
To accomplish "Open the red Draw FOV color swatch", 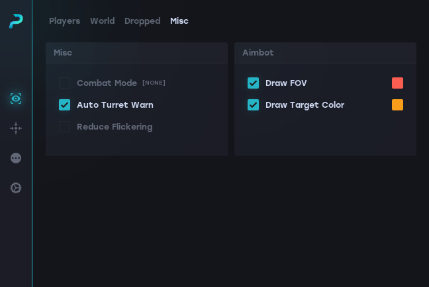I will point(397,83).
